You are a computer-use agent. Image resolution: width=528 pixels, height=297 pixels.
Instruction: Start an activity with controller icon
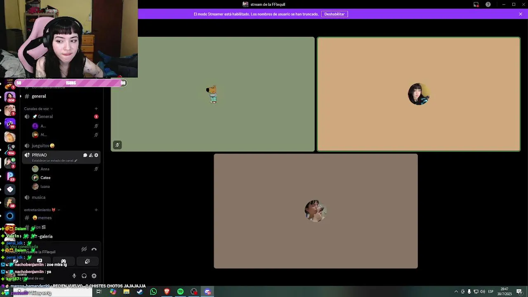[64, 261]
